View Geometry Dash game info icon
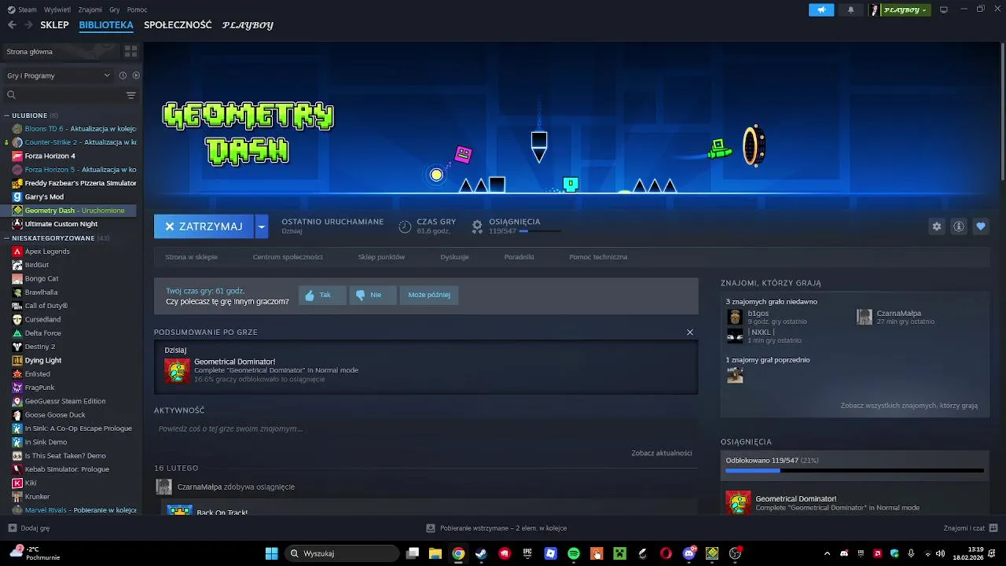This screenshot has height=566, width=1006. pos(958,226)
